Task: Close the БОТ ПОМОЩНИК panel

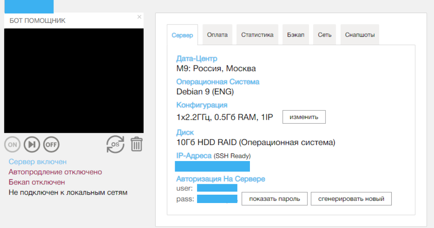Action: click(x=139, y=17)
